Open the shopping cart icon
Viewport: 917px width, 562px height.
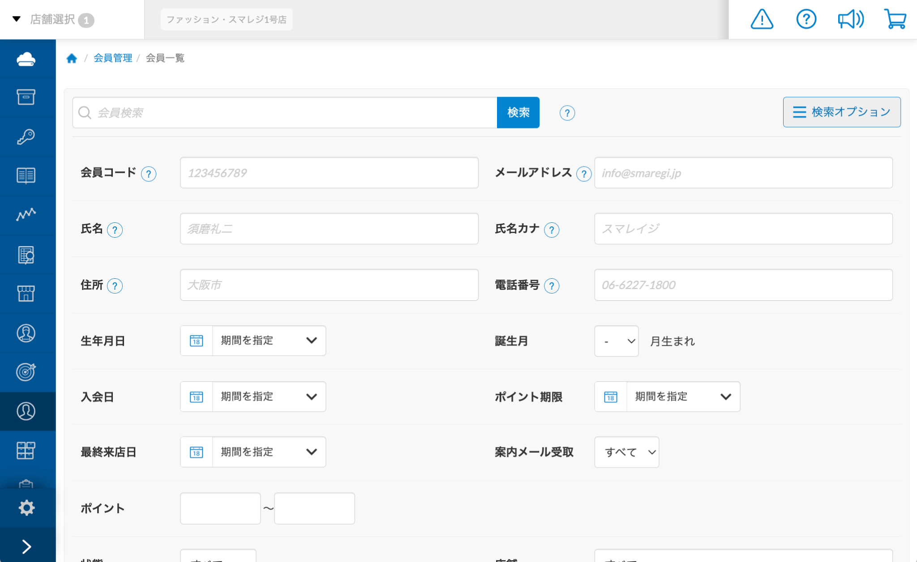pyautogui.click(x=895, y=19)
